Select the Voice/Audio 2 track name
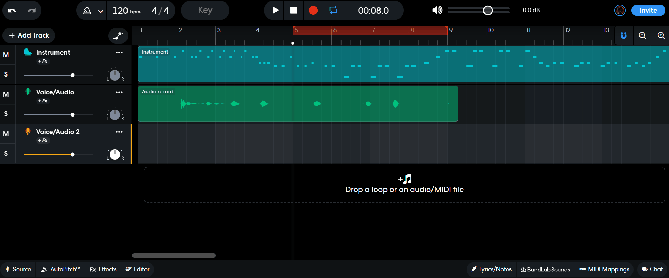 58,132
